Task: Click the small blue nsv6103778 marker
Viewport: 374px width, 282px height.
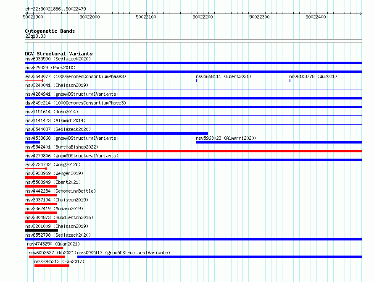Action: point(290,81)
